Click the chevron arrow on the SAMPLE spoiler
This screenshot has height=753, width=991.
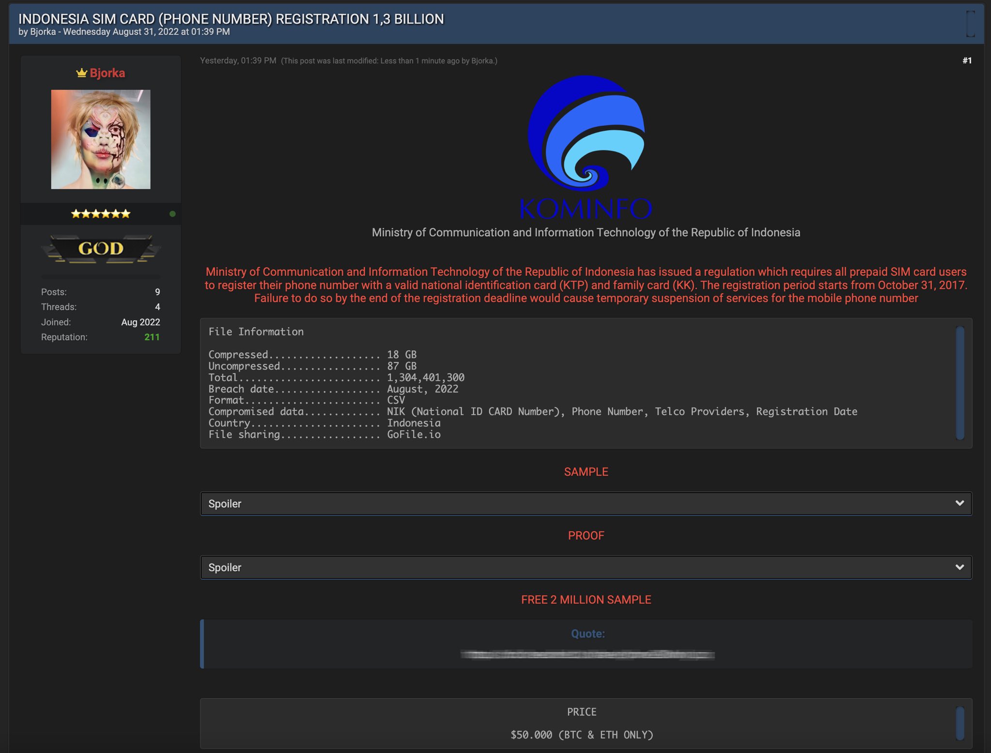(x=960, y=503)
